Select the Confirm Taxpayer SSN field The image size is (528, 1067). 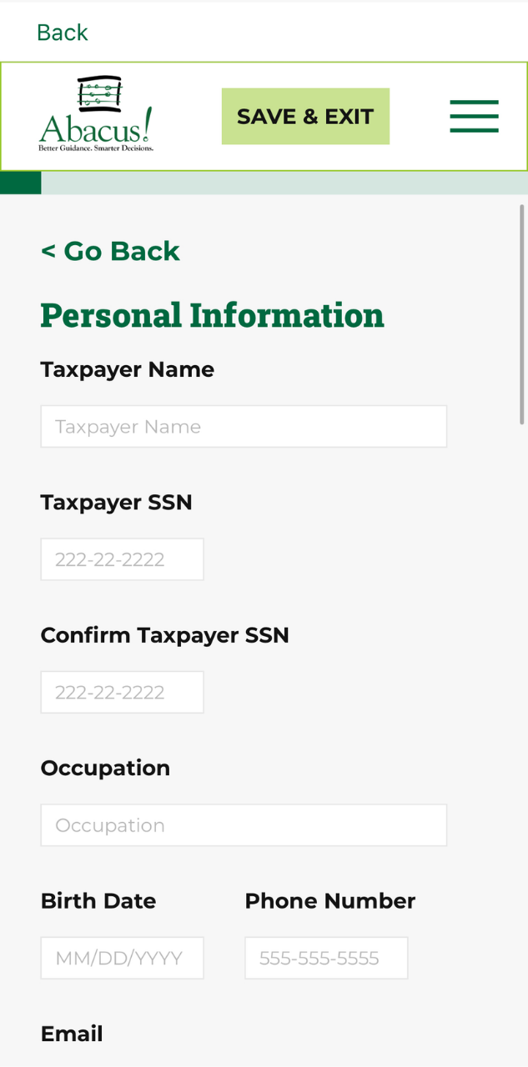pos(122,693)
